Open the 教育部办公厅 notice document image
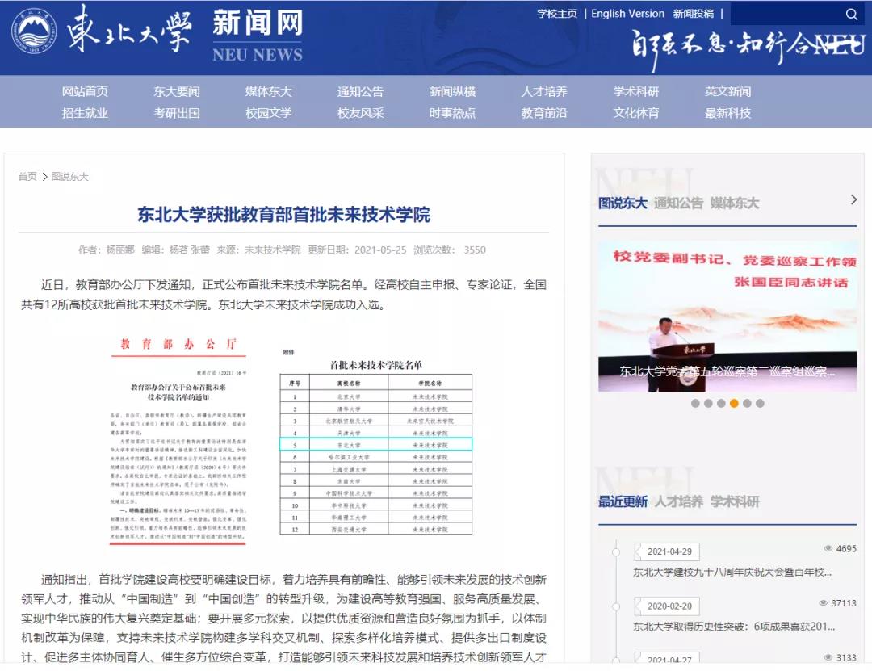Image resolution: width=872 pixels, height=671 pixels. 178,441
